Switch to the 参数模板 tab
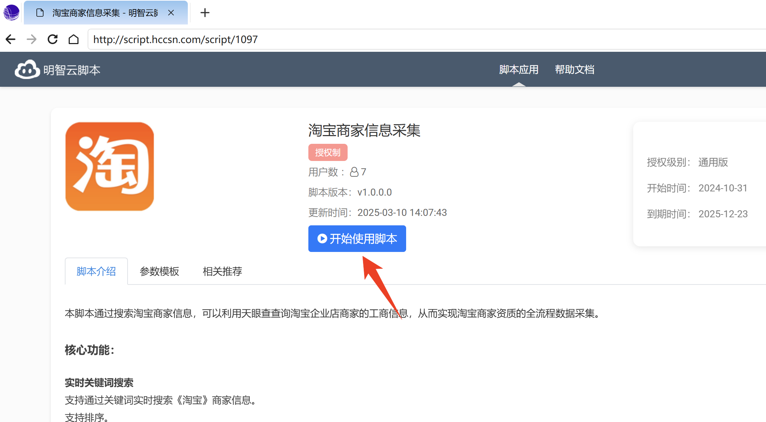Image resolution: width=766 pixels, height=422 pixels. [x=159, y=271]
